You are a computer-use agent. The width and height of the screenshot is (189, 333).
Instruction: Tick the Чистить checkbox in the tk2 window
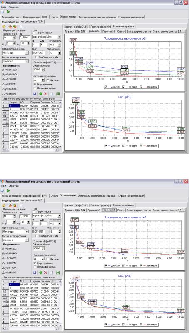tap(48, 80)
